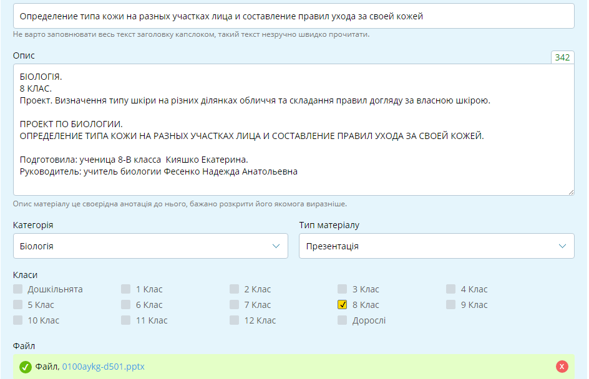Click the green checkmark file status icon
589x379 pixels.
26,367
